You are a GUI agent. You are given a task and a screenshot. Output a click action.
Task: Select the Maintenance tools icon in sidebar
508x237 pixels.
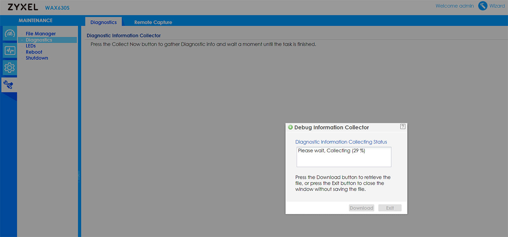pyautogui.click(x=9, y=84)
